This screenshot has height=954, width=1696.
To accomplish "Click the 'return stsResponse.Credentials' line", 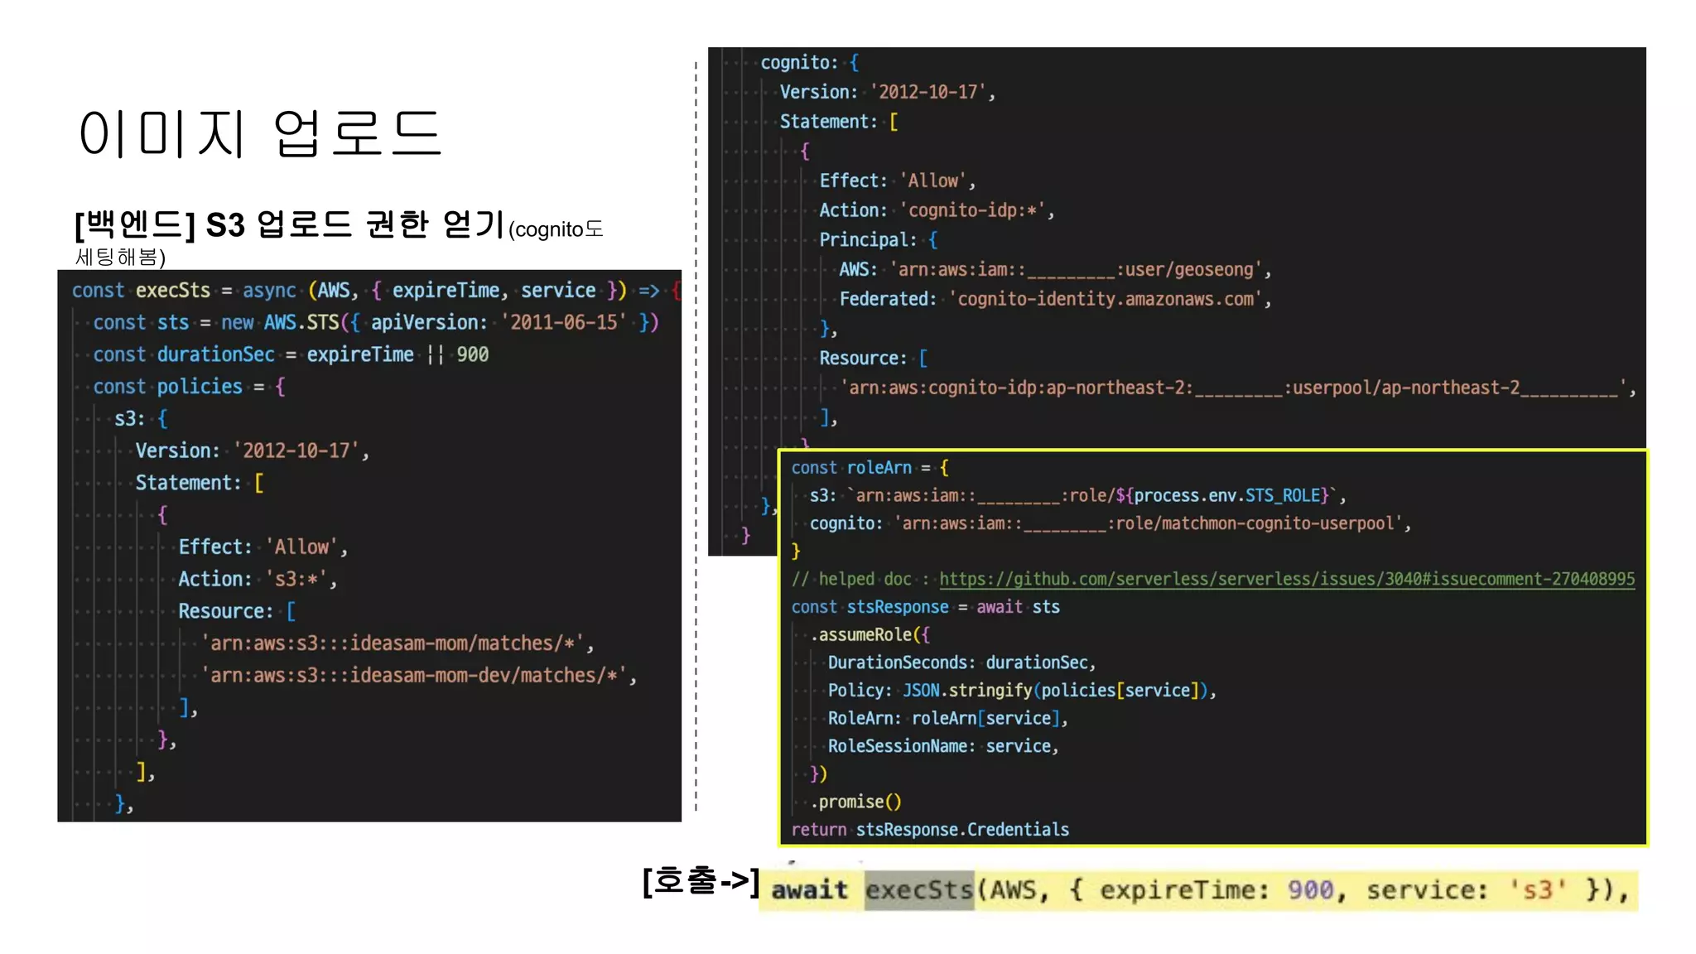I will click(929, 830).
